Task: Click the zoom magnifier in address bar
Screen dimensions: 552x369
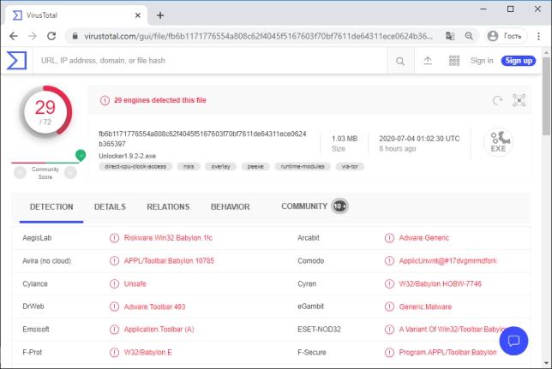Action: click(x=469, y=36)
